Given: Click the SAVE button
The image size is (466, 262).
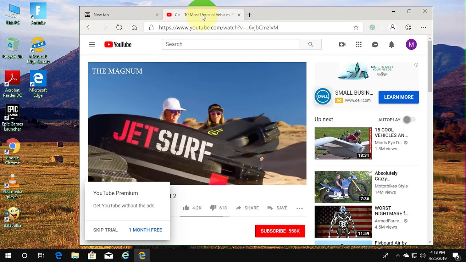Looking at the screenshot, I should pos(277,208).
